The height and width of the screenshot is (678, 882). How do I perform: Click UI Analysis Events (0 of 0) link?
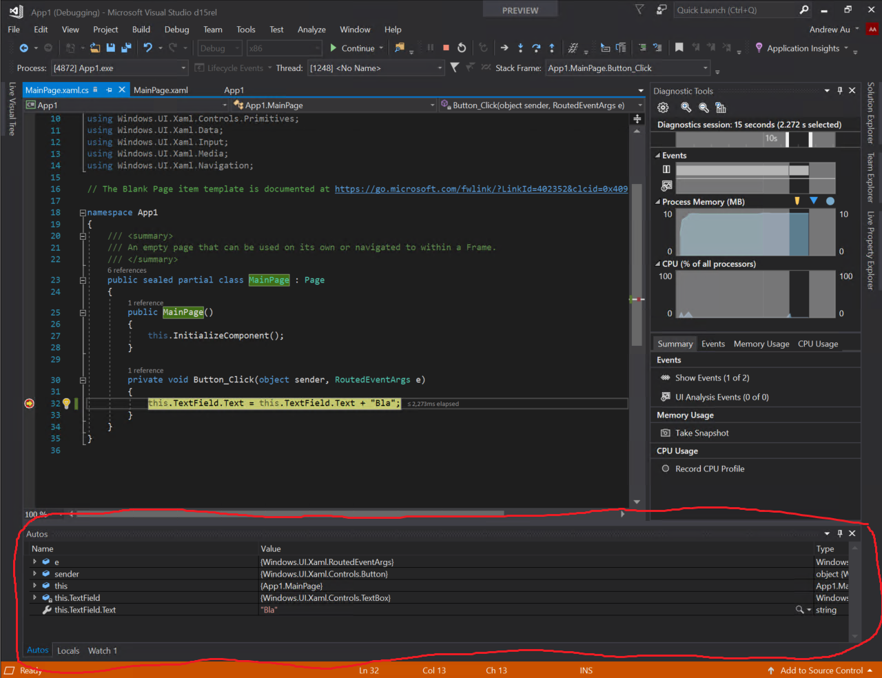(x=721, y=397)
